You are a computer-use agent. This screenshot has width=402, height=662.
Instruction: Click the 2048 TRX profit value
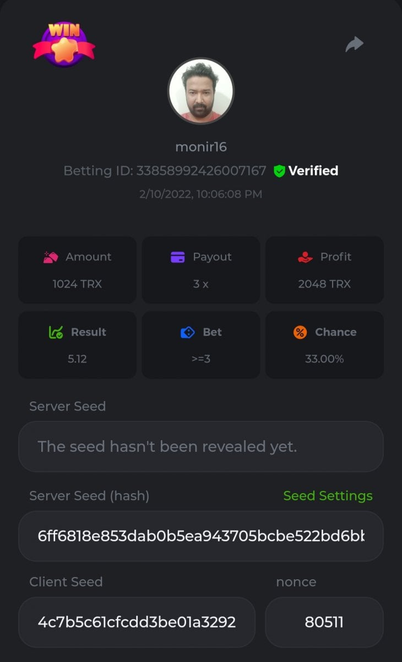[x=324, y=284]
